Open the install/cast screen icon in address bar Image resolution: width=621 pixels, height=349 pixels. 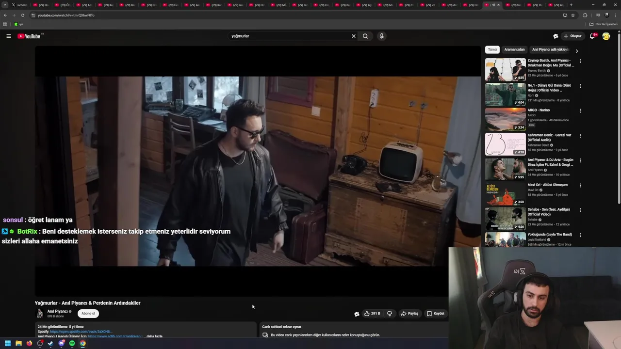[565, 15]
